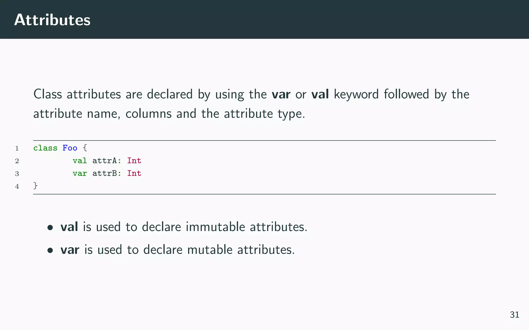Click the green "class" keyword in code
Viewport: 529px width, 330px height.
[45, 148]
